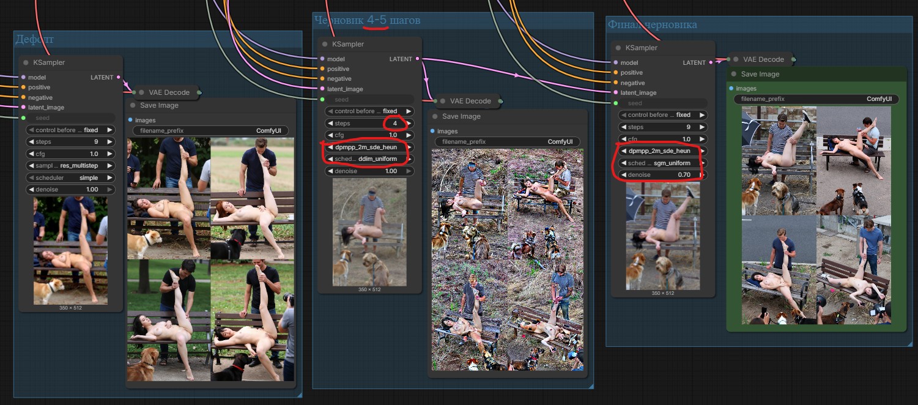
Task: Click the LATENT output port of Дефолт KSampler
Action: pos(119,77)
